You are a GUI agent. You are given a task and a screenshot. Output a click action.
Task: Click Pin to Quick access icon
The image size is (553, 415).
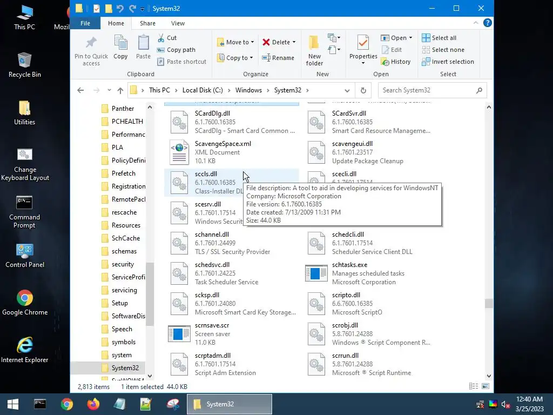[x=91, y=50]
